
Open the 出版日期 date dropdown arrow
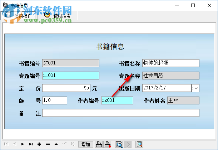(x=195, y=88)
